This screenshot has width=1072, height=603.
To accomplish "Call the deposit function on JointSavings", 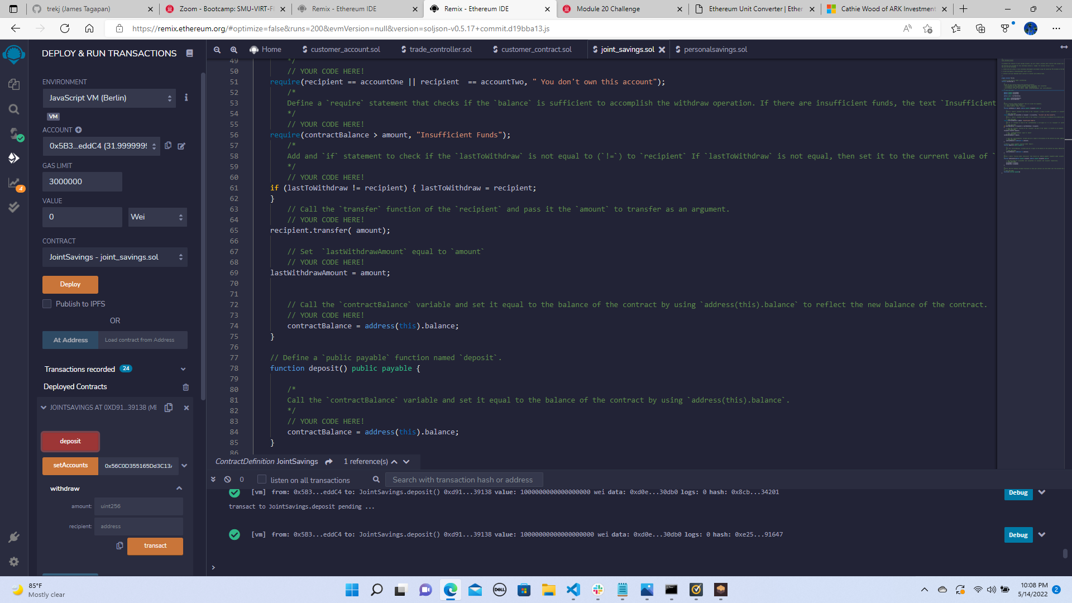I will point(70,441).
